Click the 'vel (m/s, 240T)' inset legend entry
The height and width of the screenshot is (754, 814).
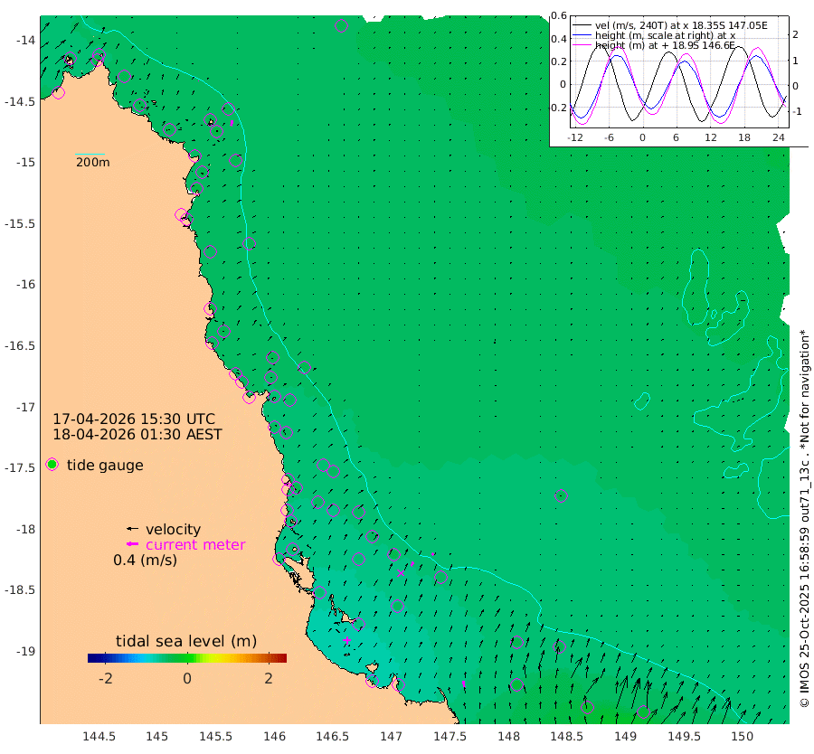click(x=681, y=25)
